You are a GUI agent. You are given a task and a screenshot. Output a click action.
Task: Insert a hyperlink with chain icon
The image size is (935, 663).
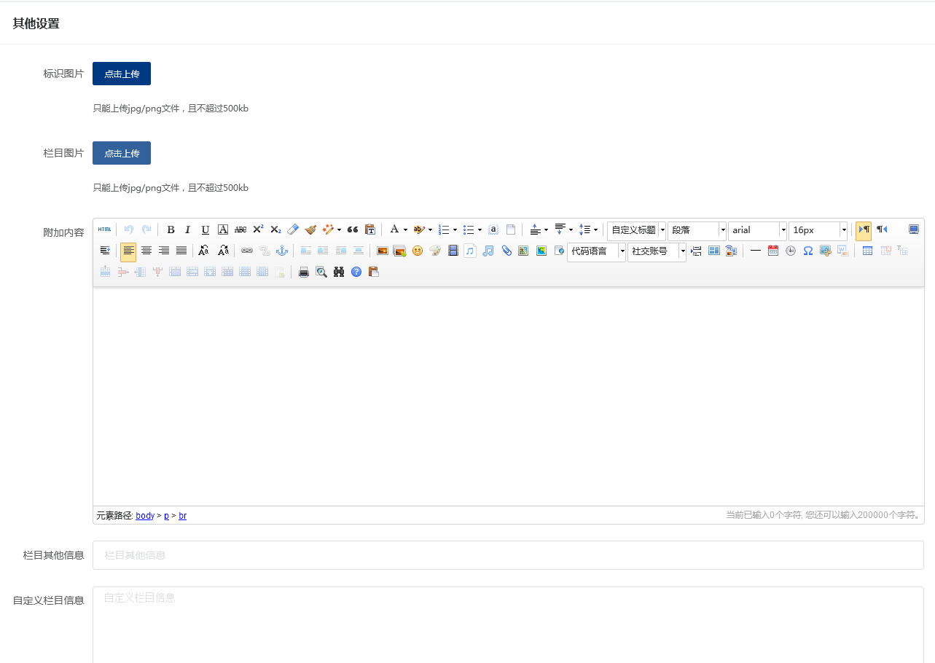(247, 251)
